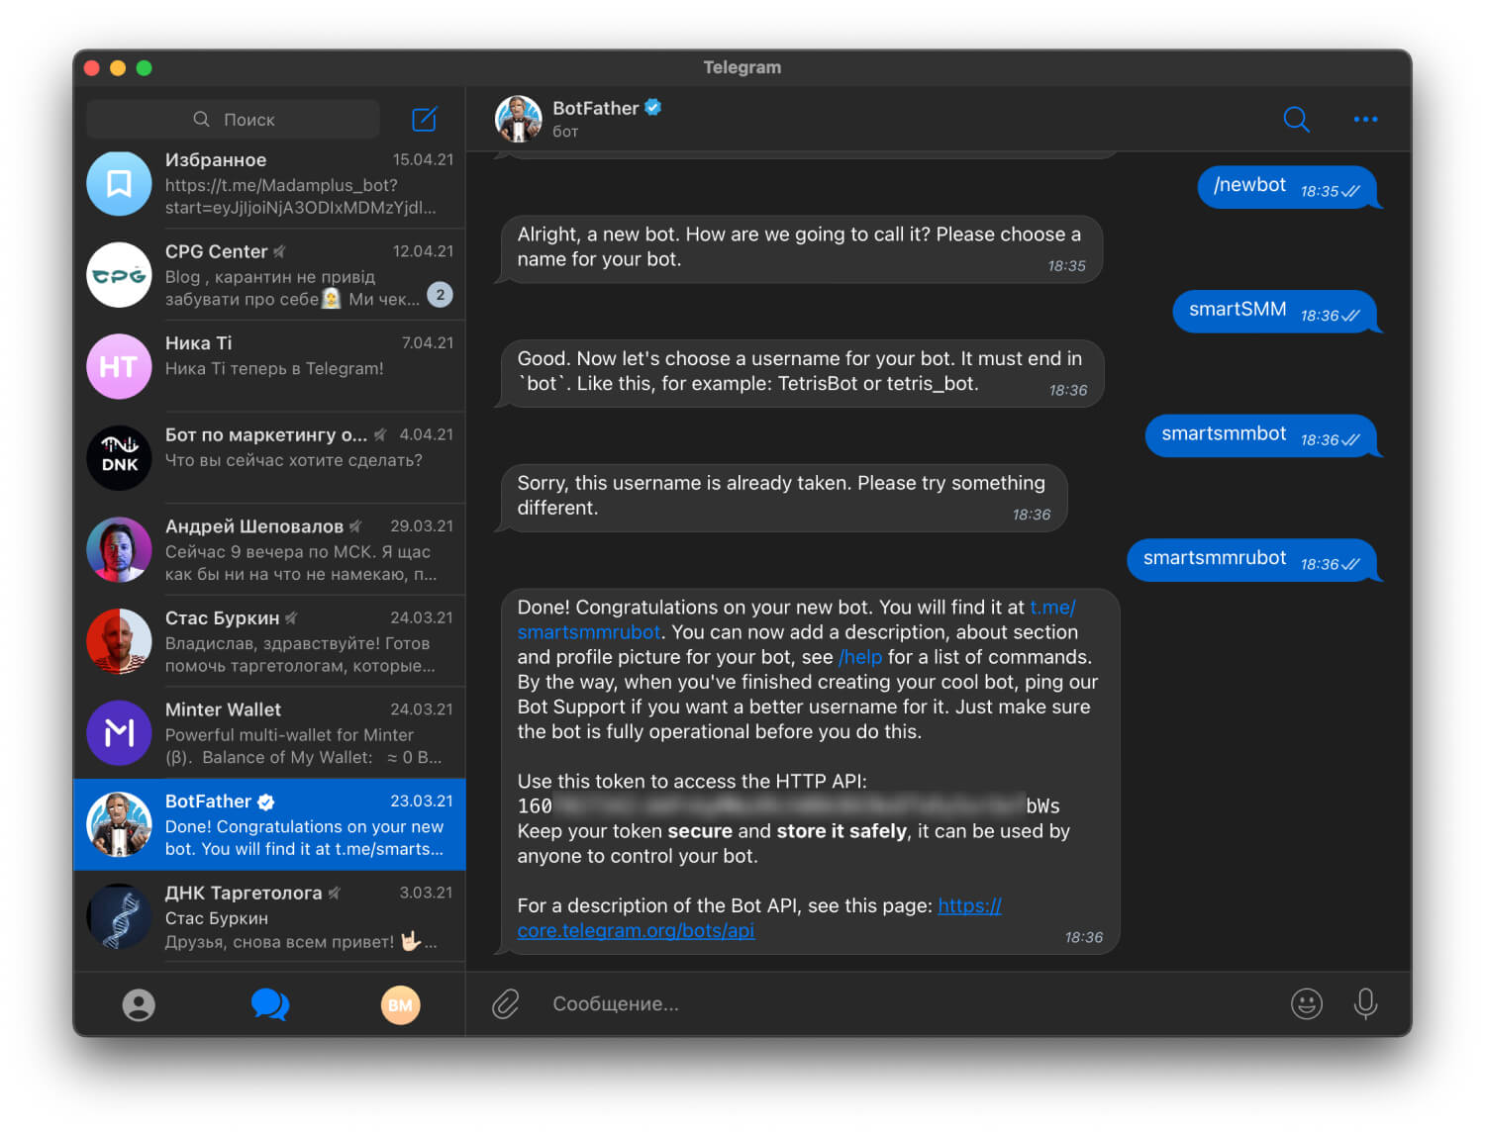Screen dimensions: 1485x1134
Task: Record voice message with microphone icon
Action: 1365,1003
